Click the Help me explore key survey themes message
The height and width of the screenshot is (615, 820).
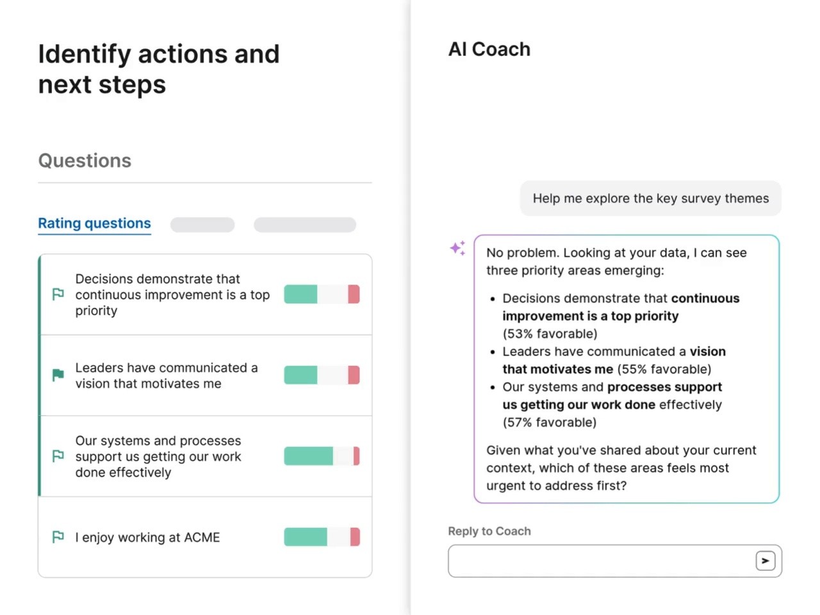pyautogui.click(x=651, y=199)
